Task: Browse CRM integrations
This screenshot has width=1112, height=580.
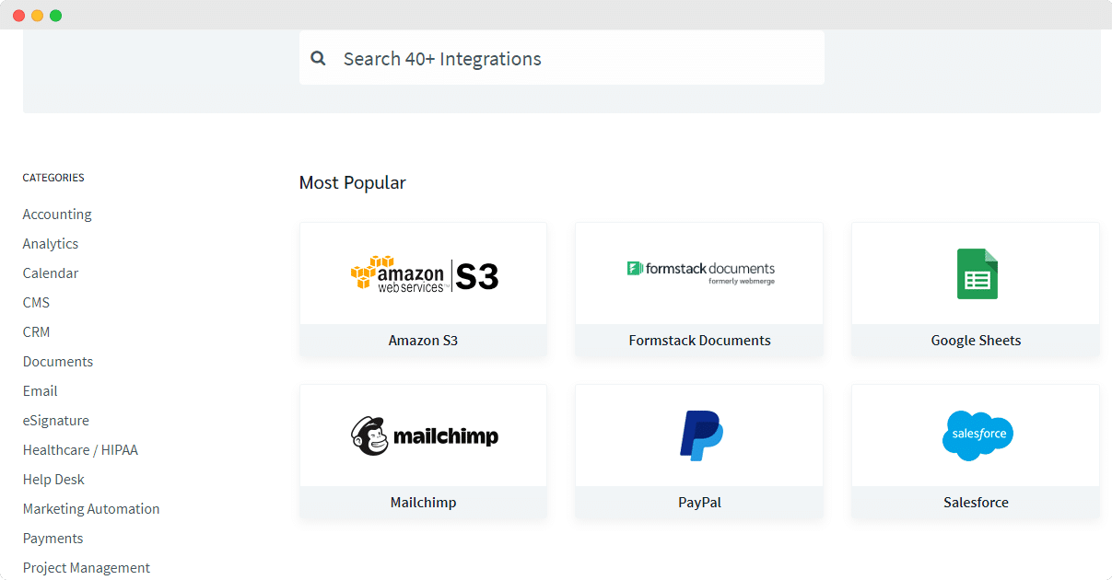Action: [36, 331]
